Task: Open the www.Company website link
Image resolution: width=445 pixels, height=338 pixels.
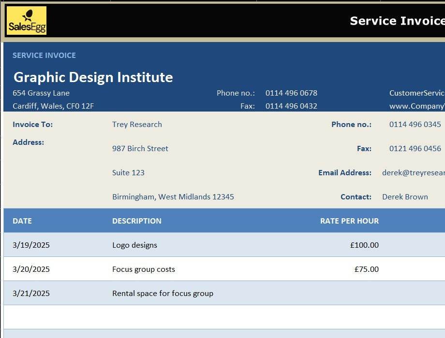Action: coord(416,106)
